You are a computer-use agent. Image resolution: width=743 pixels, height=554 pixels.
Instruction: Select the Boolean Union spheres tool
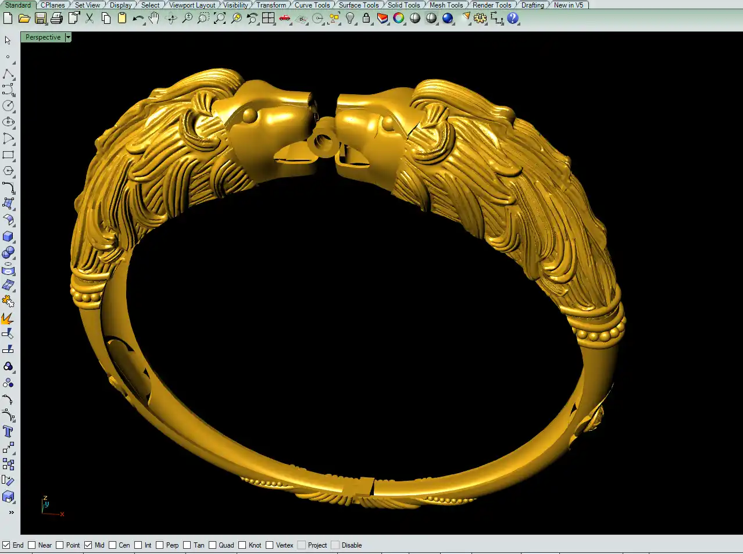8,253
